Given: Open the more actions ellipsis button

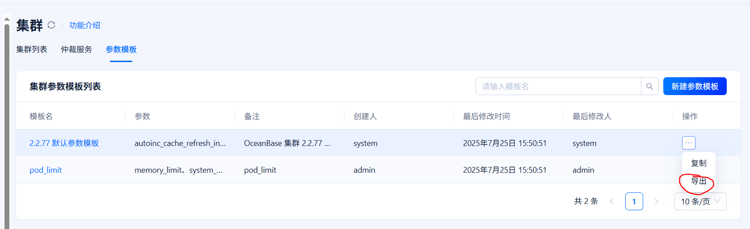Looking at the screenshot, I should click(x=688, y=143).
